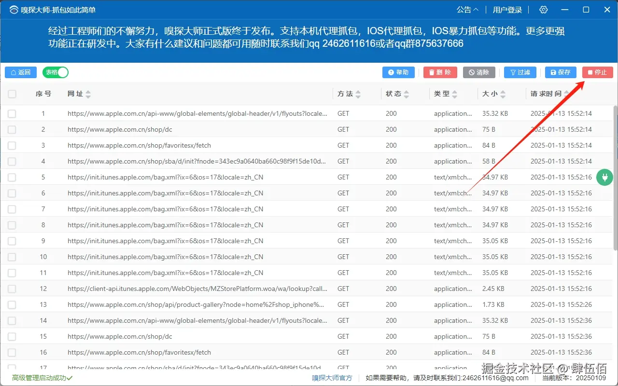Select the apple.com.cn/shop/dc URL in row 2
618x386 pixels.
pyautogui.click(x=120, y=129)
